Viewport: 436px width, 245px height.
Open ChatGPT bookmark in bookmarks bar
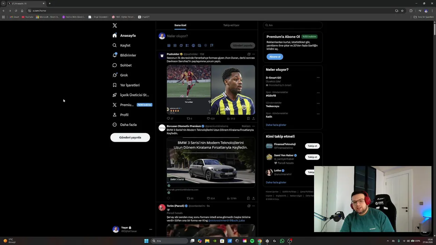click(x=144, y=17)
